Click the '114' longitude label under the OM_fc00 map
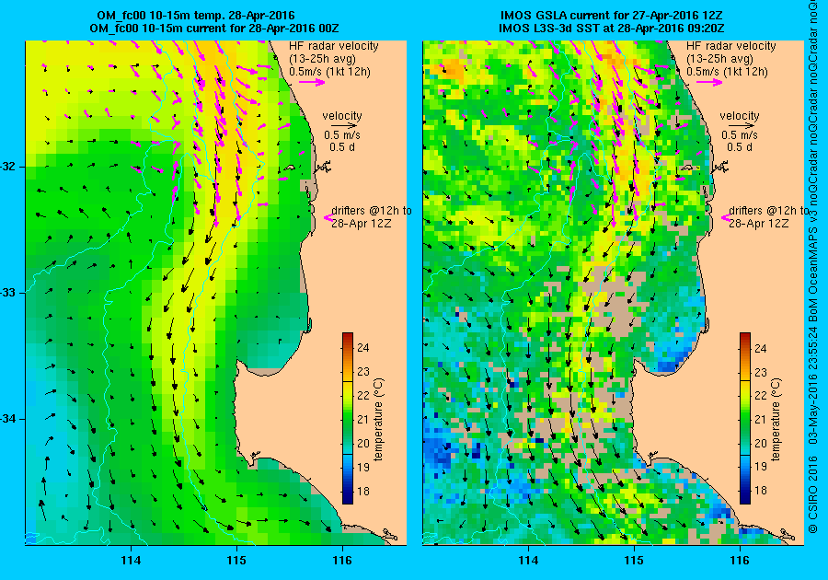Image resolution: width=828 pixels, height=580 pixels. coord(131,561)
